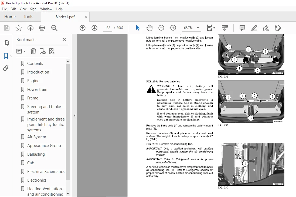The width and height of the screenshot is (296, 197).
Task: Open the Edit menu
Action: point(13,9)
